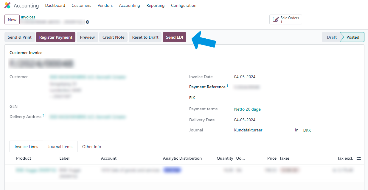The height and width of the screenshot is (190, 368).
Task: Open the Configuration menu
Action: 184,5
